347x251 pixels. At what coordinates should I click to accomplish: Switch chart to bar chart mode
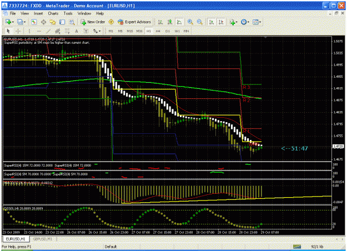tap(160, 22)
